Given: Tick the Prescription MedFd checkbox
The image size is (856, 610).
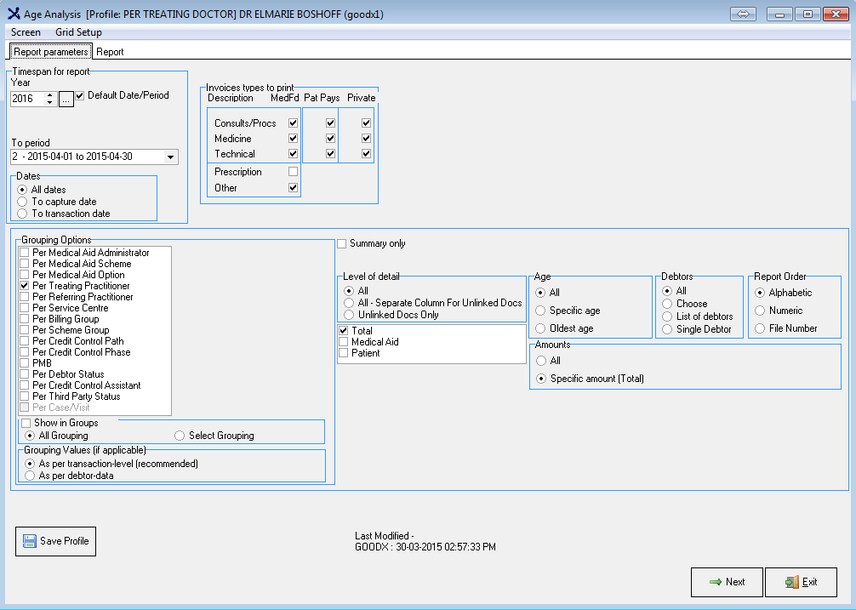Looking at the screenshot, I should [293, 172].
